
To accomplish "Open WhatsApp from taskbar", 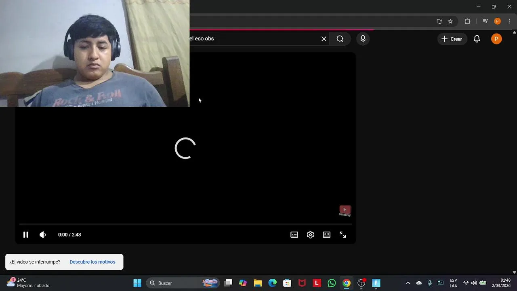I will 332,283.
